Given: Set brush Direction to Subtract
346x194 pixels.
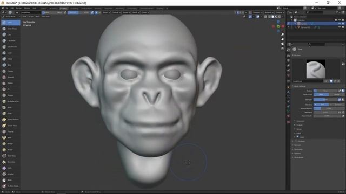Looking at the screenshot, I should tap(336, 105).
